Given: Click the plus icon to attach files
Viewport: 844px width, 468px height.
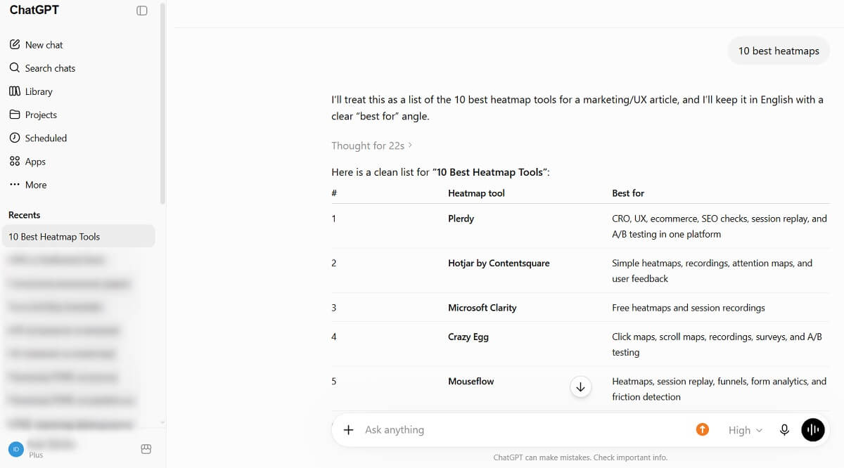Looking at the screenshot, I should click(x=348, y=430).
